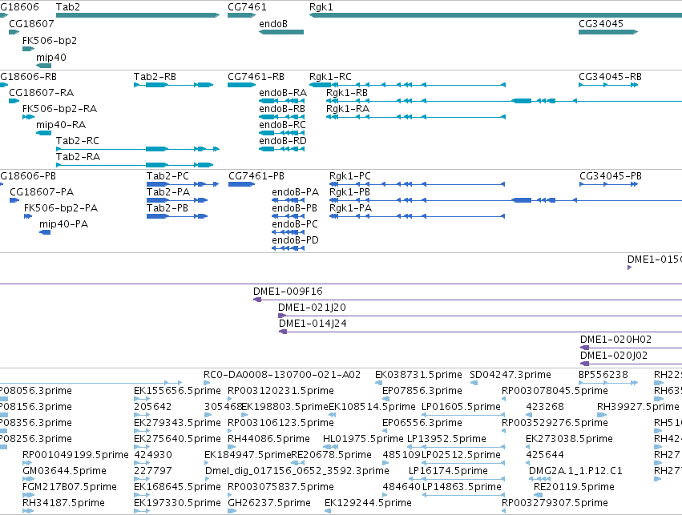Select EST EP07856.3prime

(x=422, y=391)
